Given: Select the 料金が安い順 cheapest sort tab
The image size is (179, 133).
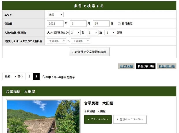Looking at the screenshot, I should 146,66.
